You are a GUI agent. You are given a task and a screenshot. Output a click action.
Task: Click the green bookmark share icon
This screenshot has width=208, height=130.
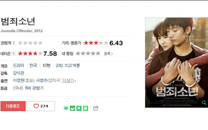(79, 108)
